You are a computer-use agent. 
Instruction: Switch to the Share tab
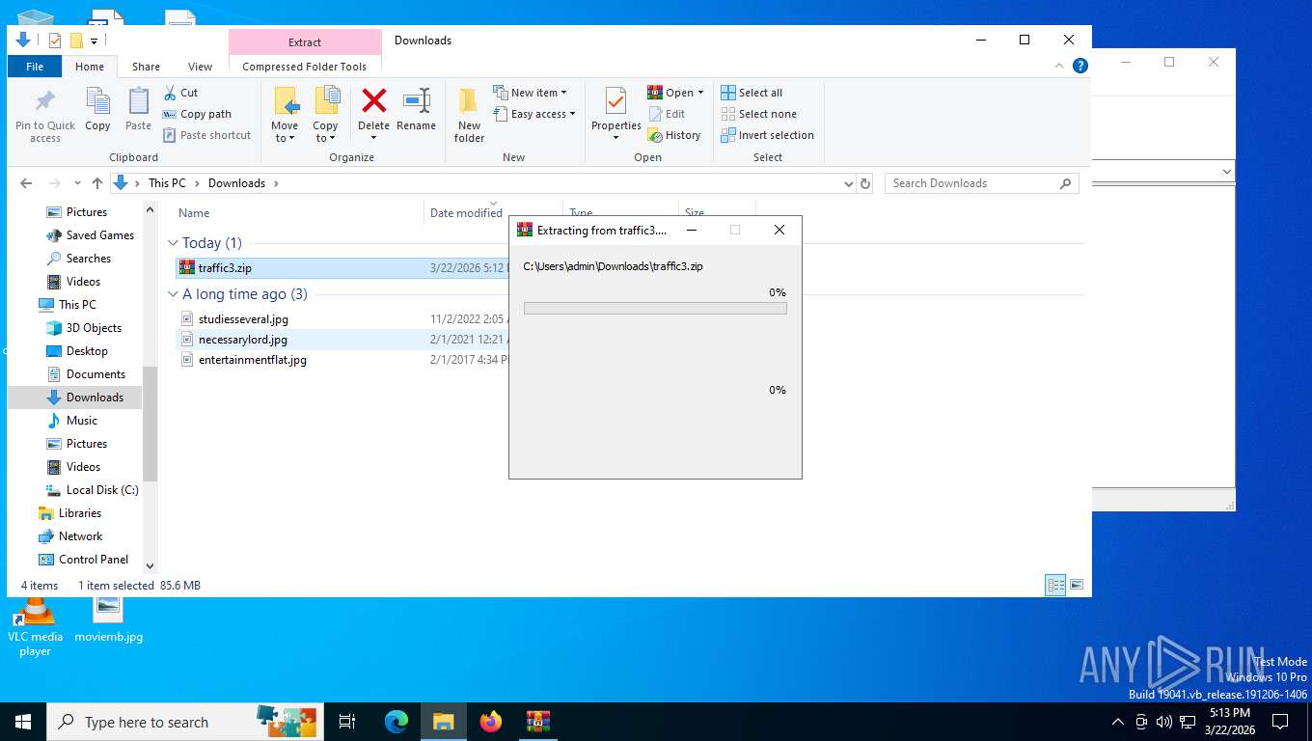click(147, 67)
